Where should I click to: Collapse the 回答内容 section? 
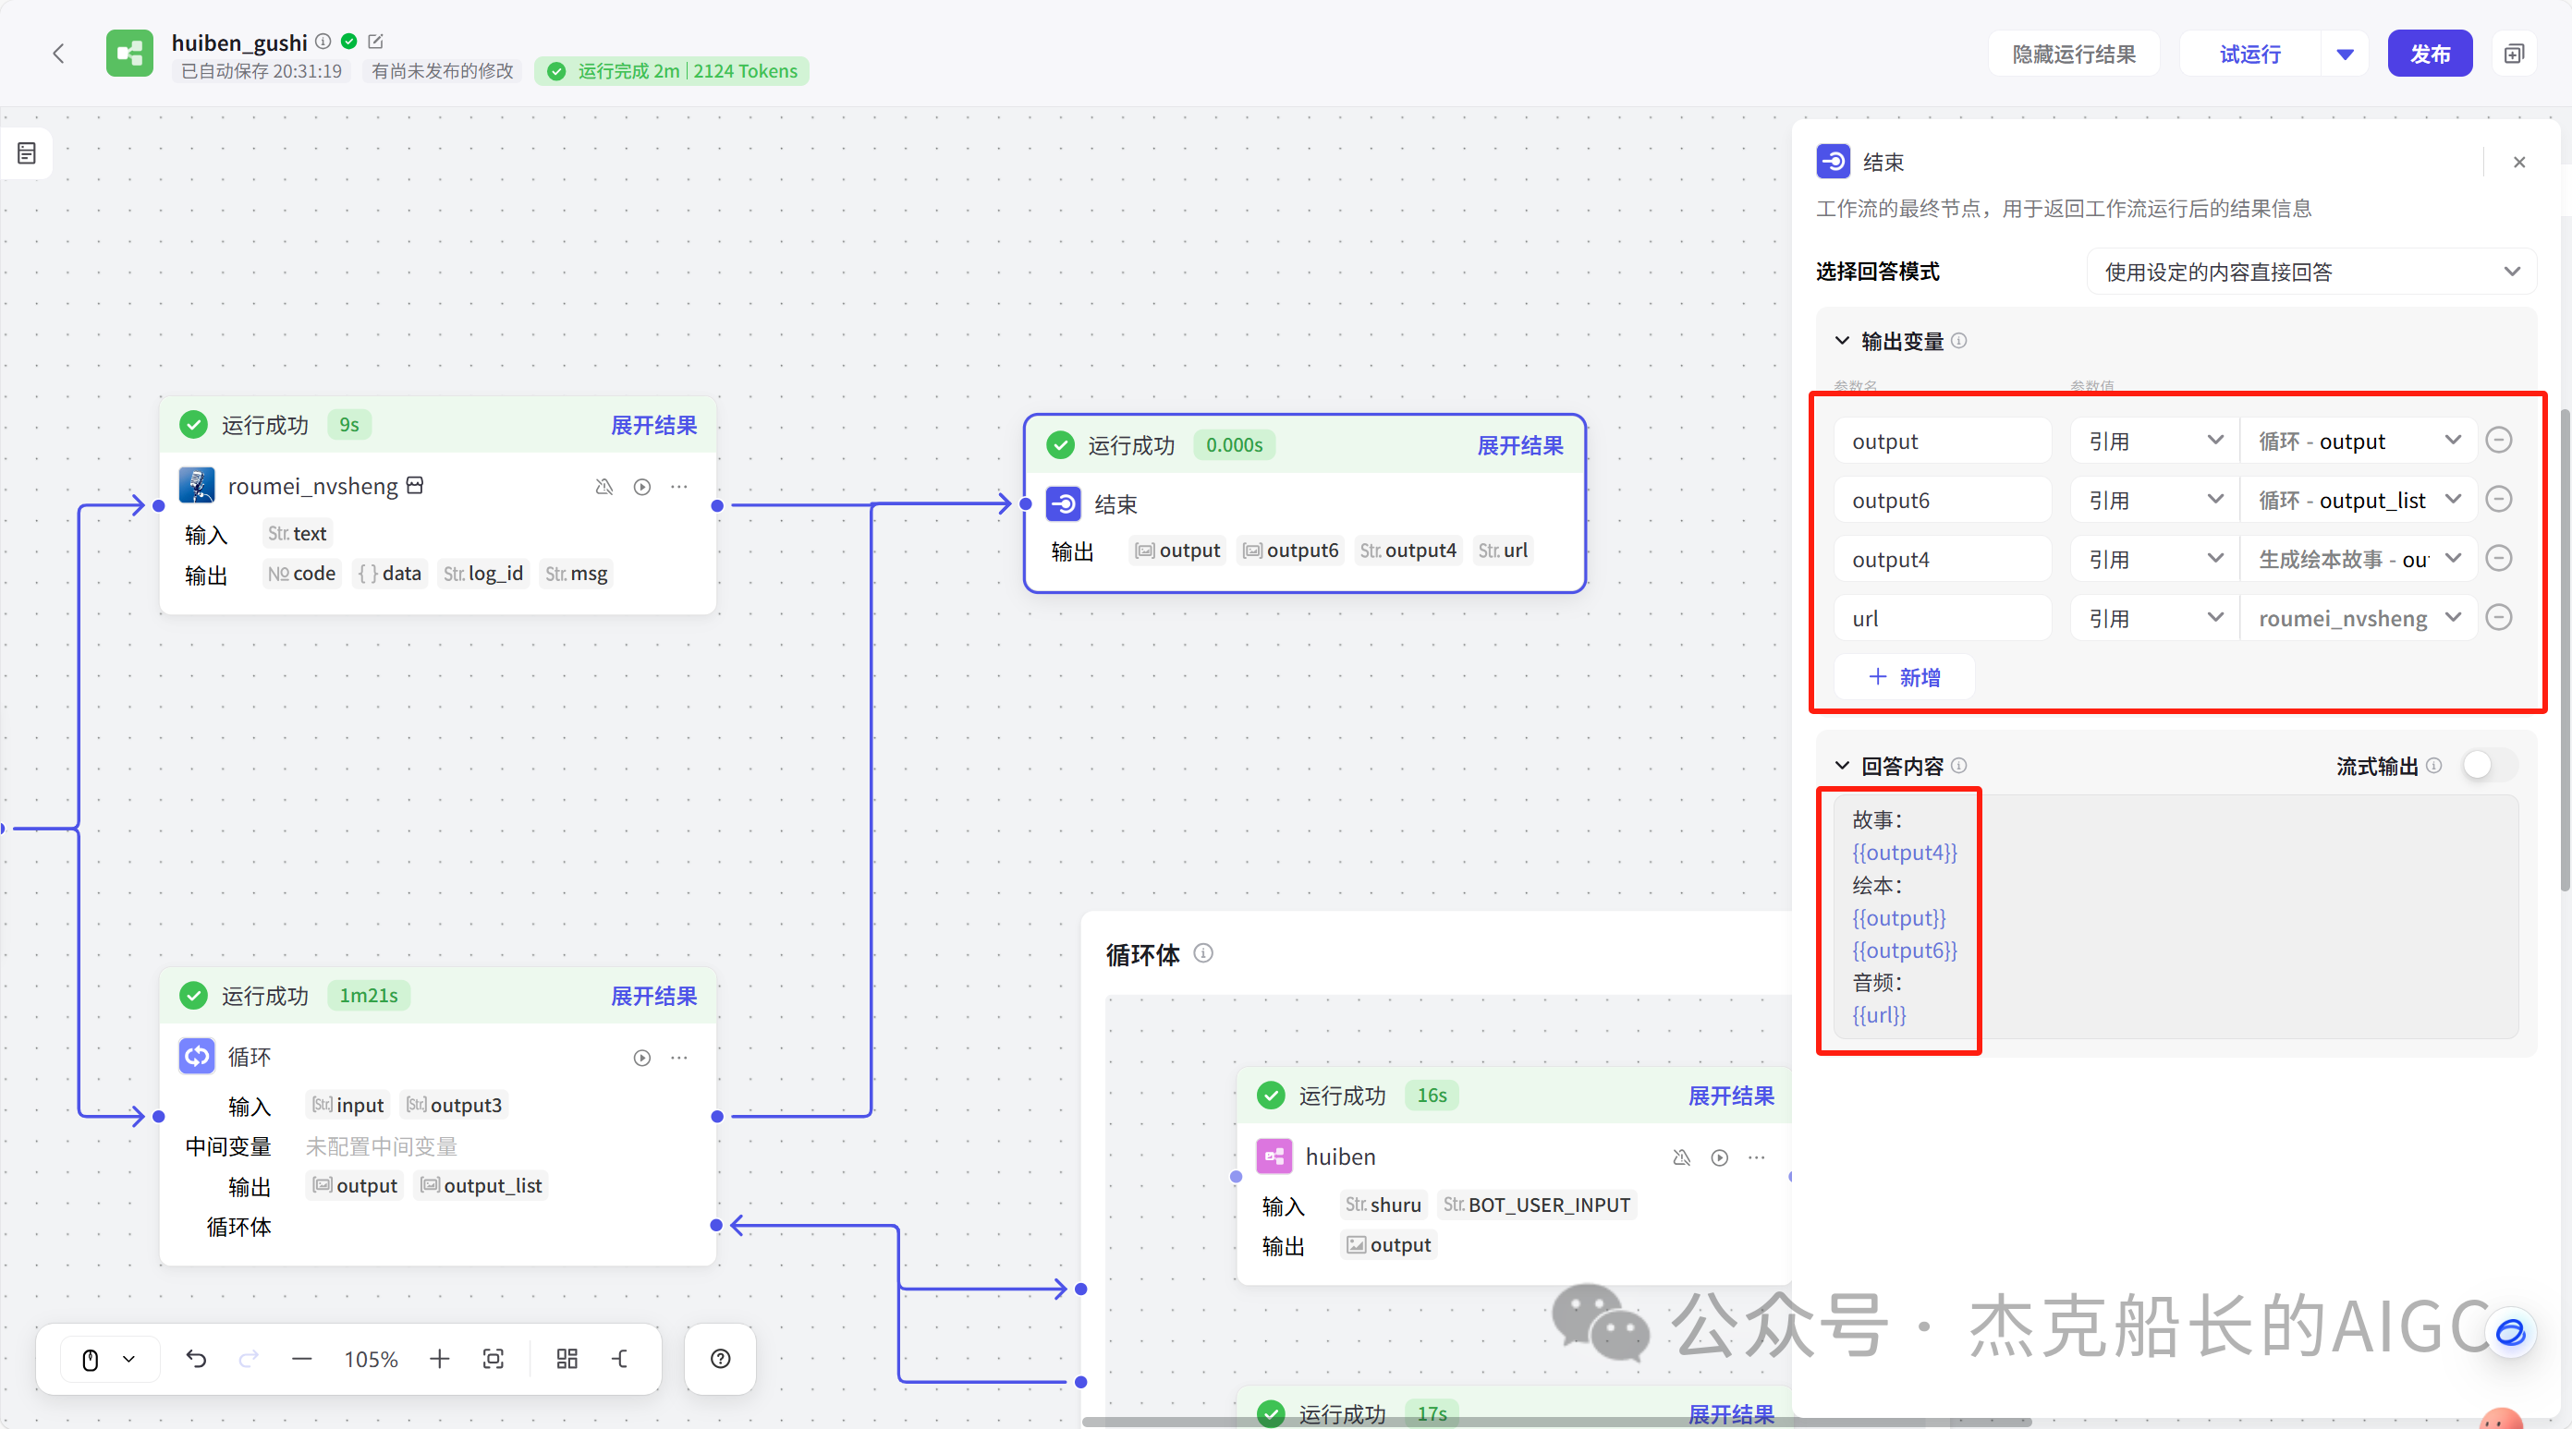[1842, 765]
